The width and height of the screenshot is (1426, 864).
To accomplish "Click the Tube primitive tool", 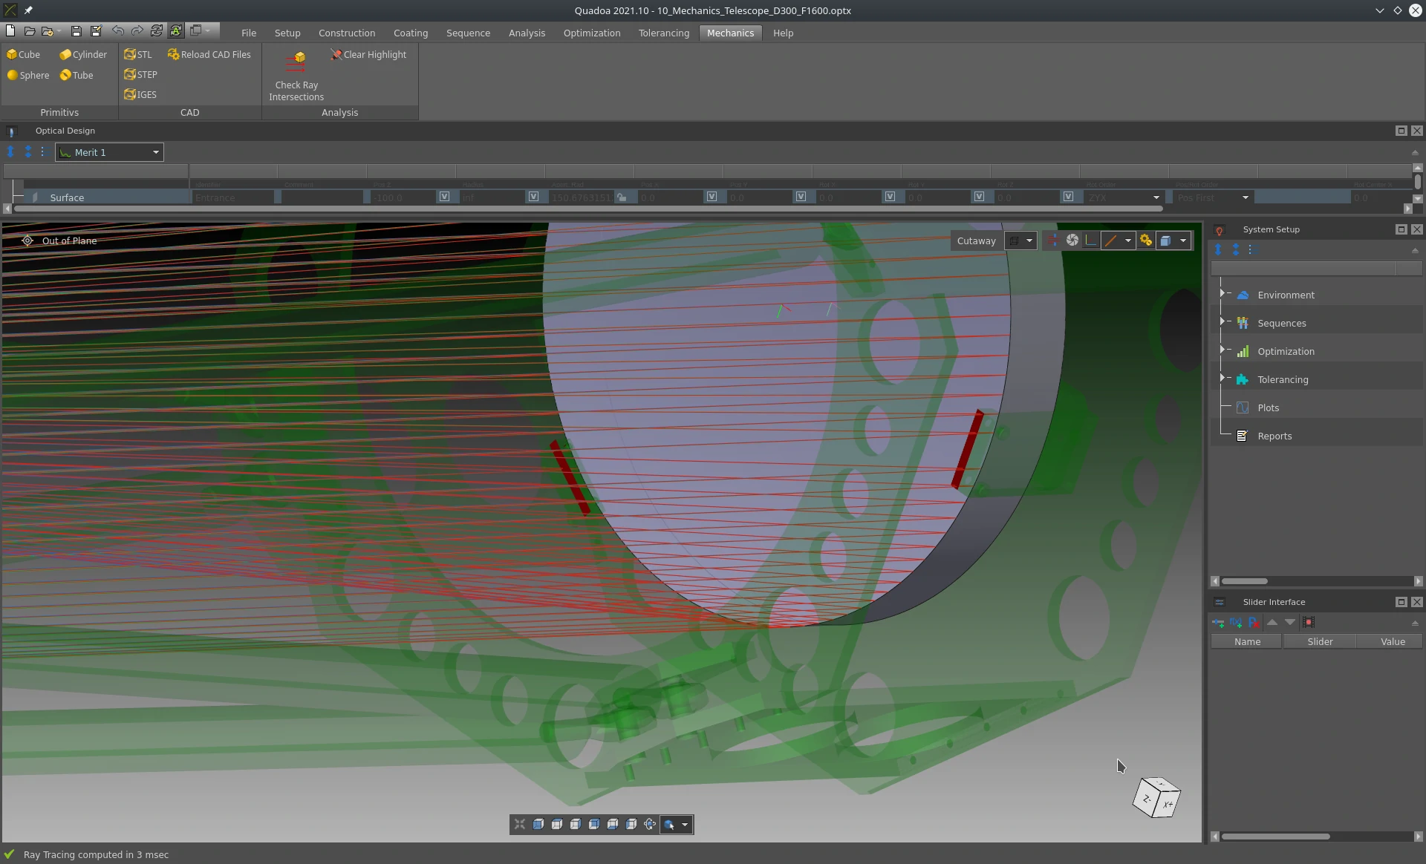I will (76, 75).
